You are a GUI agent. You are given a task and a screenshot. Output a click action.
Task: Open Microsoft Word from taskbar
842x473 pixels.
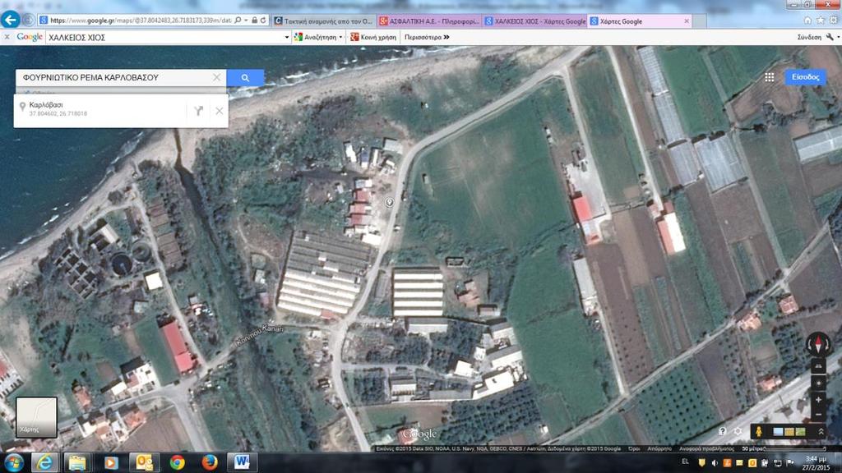click(x=242, y=462)
